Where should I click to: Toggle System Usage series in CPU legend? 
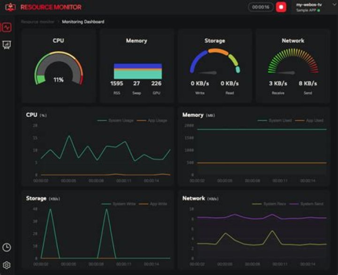click(x=115, y=121)
